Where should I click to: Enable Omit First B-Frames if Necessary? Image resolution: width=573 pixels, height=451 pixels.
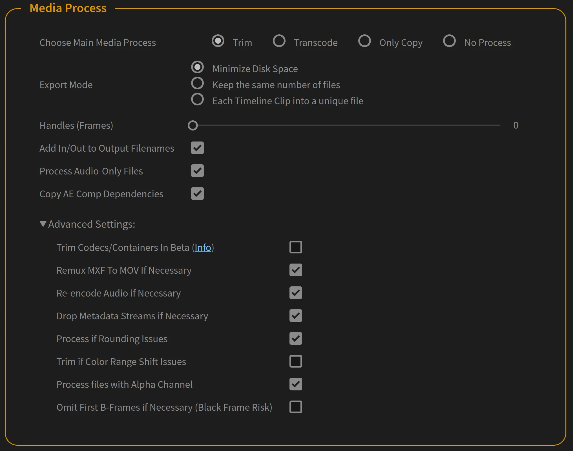click(296, 407)
